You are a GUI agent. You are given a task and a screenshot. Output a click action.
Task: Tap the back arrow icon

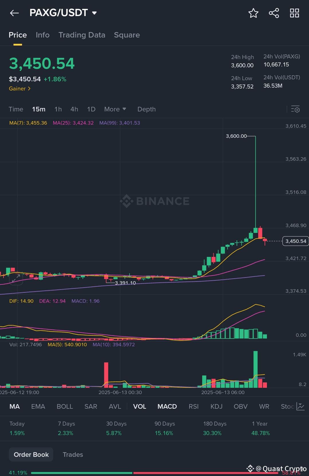click(14, 13)
